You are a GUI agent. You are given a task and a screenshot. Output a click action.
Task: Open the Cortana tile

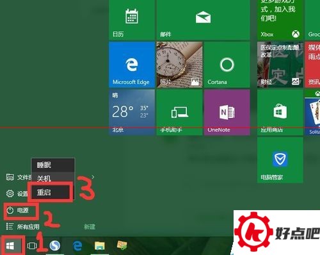coord(227,65)
